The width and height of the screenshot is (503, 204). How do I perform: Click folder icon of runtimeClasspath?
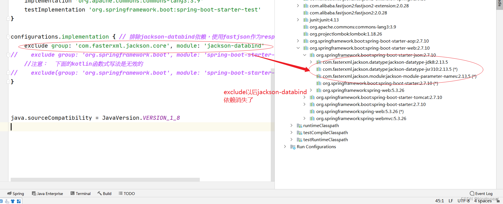coord(299,126)
